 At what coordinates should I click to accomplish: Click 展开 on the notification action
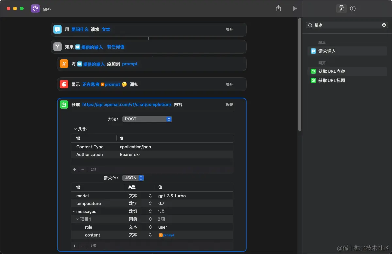click(229, 84)
